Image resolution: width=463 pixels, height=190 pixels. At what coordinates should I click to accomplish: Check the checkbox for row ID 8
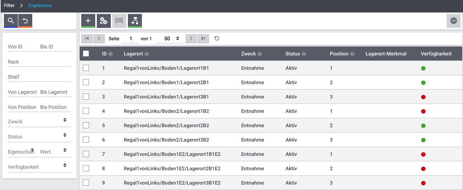86,168
